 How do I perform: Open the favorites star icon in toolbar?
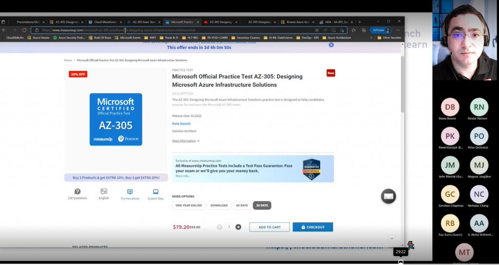point(354,30)
